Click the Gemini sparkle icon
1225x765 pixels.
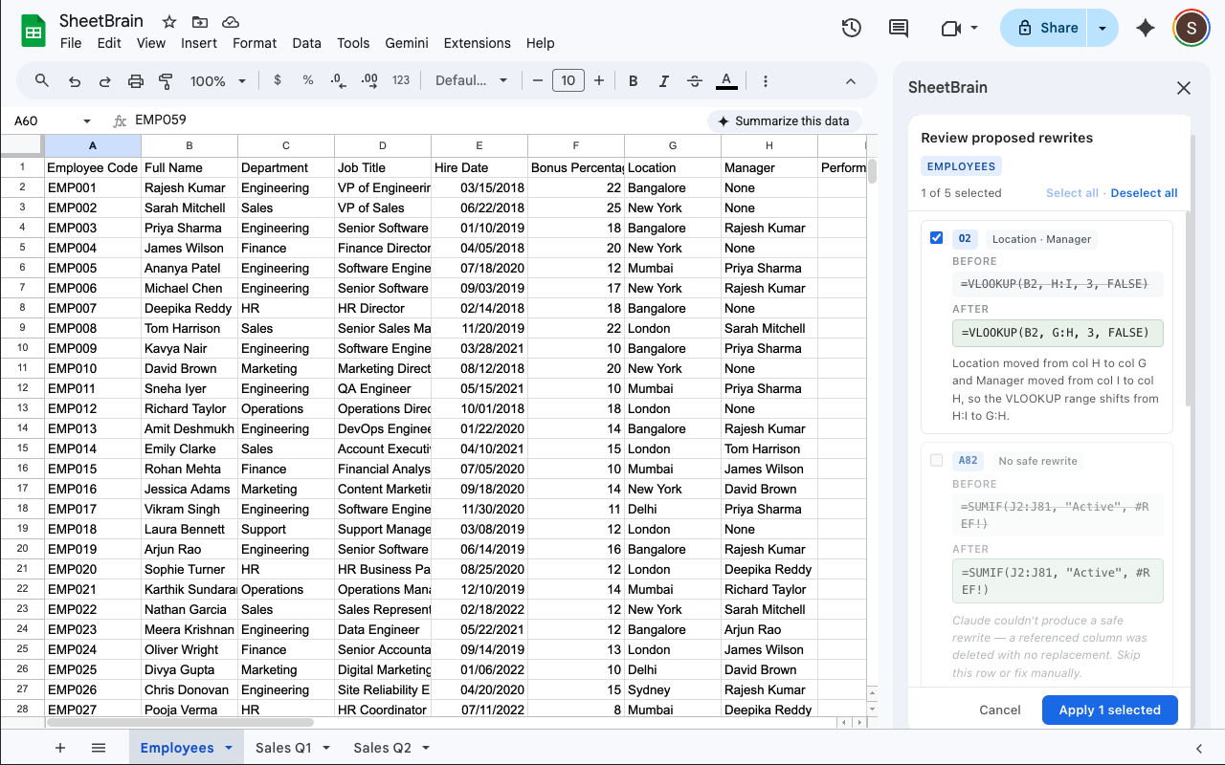1145,29
